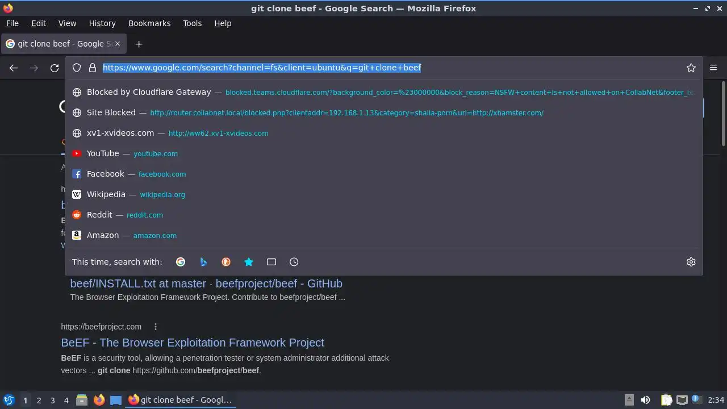Reload the current page
727x409 pixels.
(55, 68)
